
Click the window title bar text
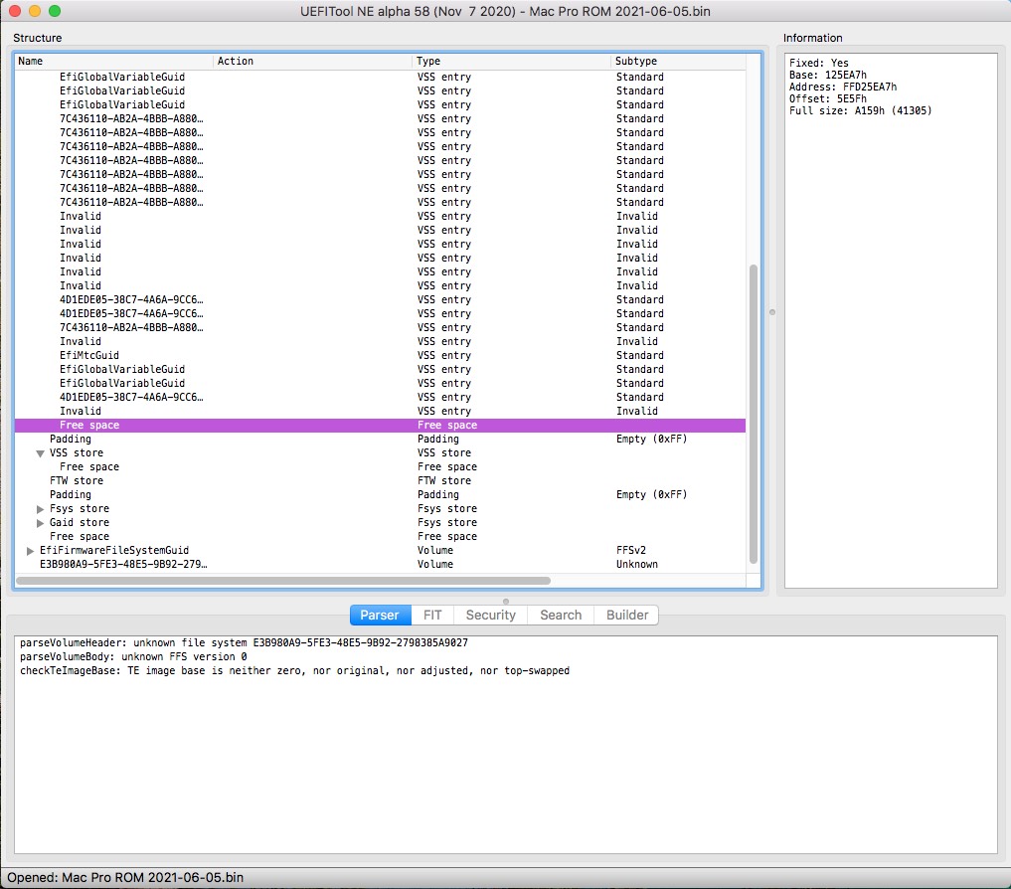pyautogui.click(x=505, y=12)
